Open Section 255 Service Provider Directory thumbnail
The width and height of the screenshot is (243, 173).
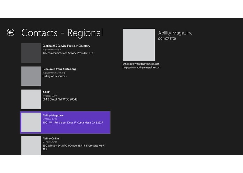31,53
